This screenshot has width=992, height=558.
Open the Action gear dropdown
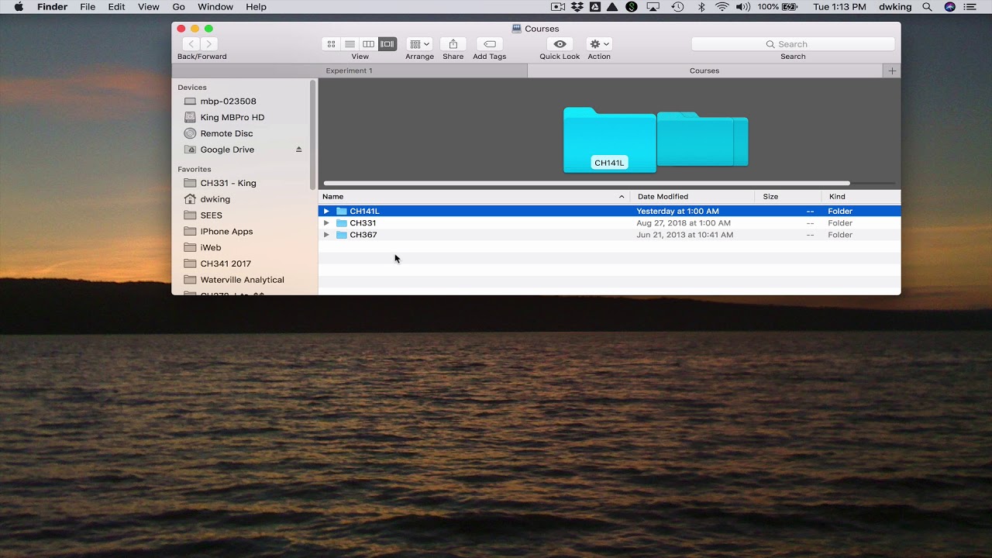click(599, 44)
